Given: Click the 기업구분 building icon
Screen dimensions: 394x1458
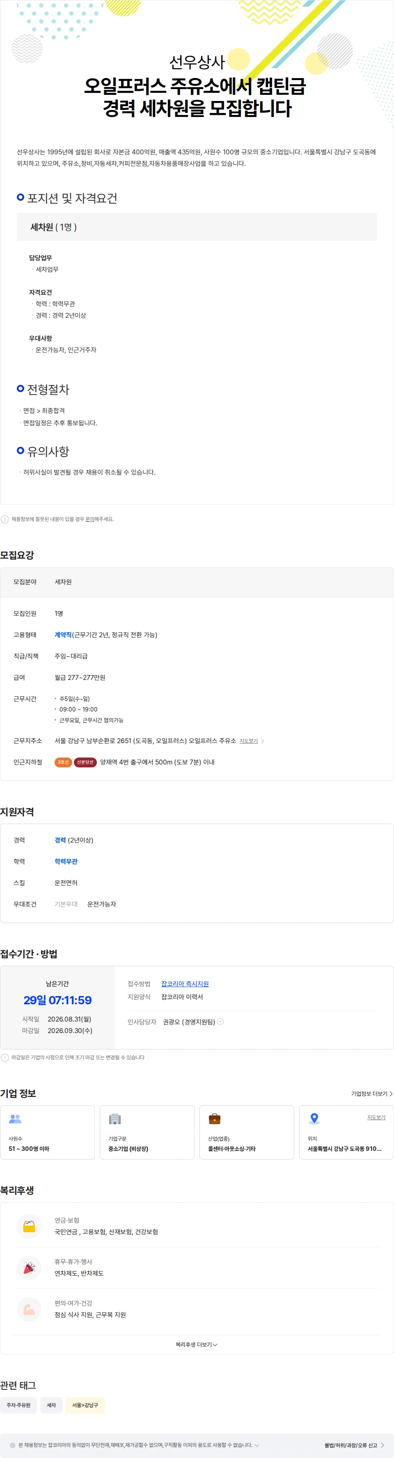Looking at the screenshot, I should click(115, 1119).
